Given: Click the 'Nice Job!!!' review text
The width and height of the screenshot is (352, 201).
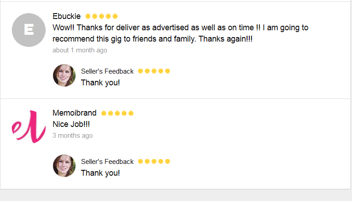Looking at the screenshot, I should click(71, 124).
